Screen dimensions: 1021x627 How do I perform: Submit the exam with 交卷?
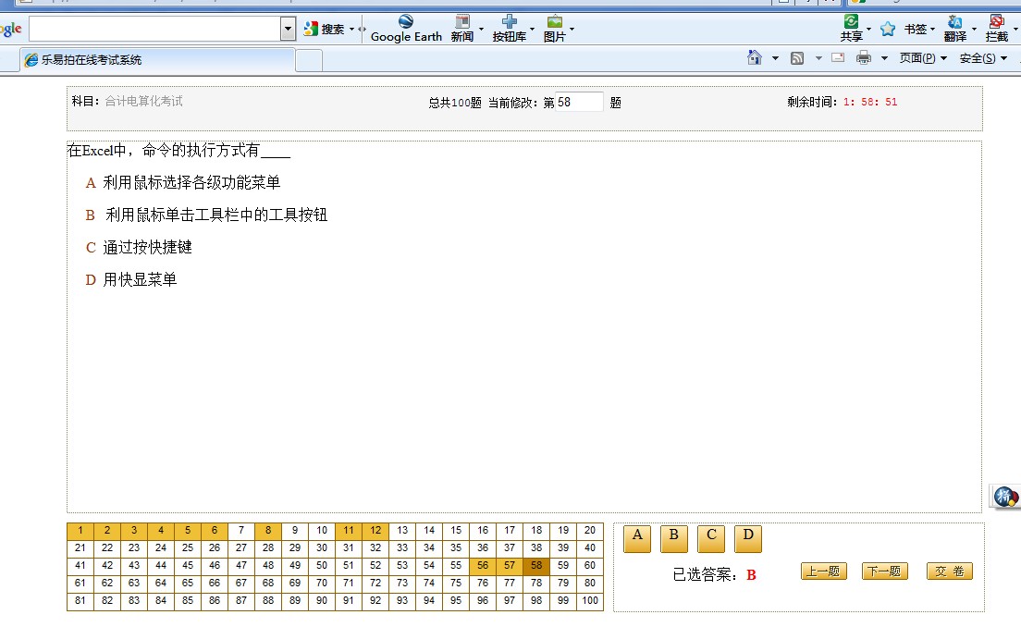(950, 571)
